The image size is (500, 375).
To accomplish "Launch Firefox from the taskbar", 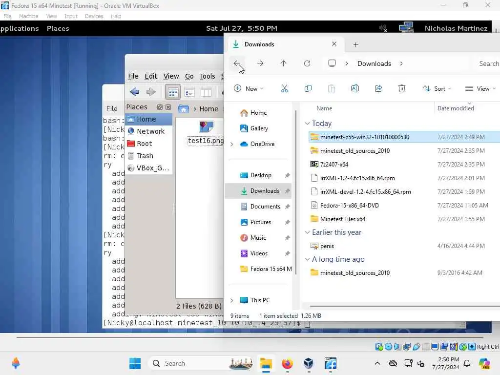I will [x=287, y=363].
